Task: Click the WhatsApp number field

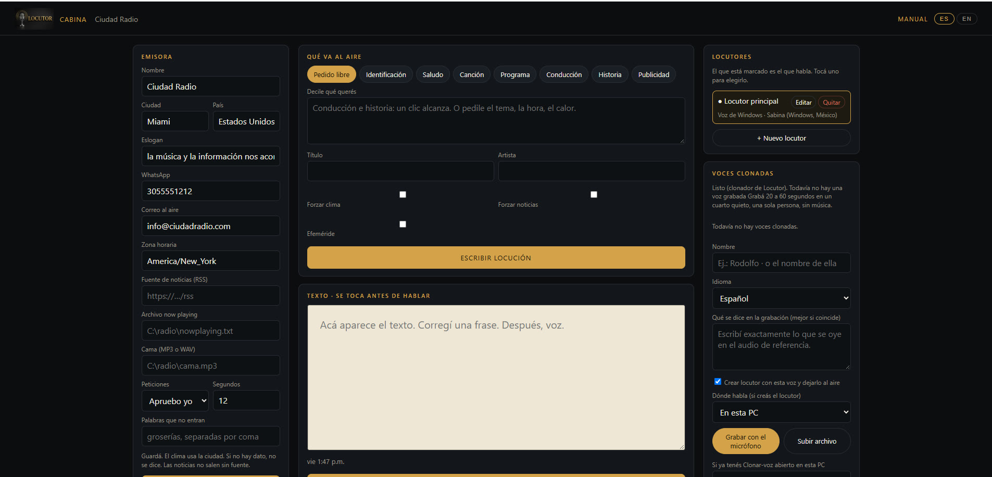Action: (210, 191)
